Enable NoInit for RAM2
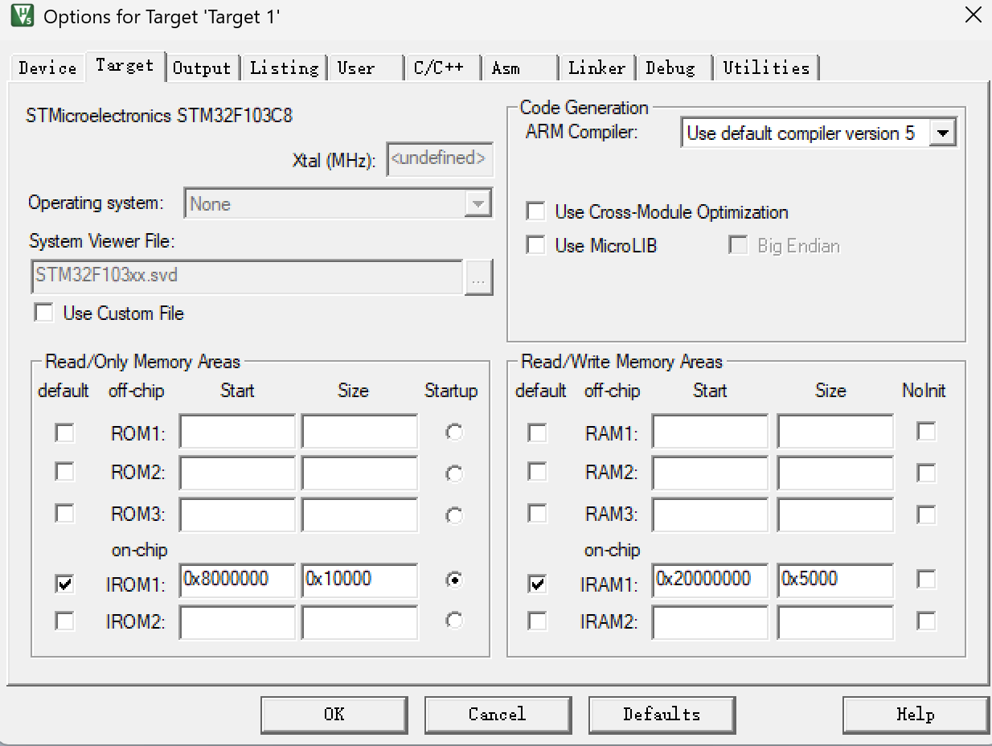992x746 pixels. point(926,473)
